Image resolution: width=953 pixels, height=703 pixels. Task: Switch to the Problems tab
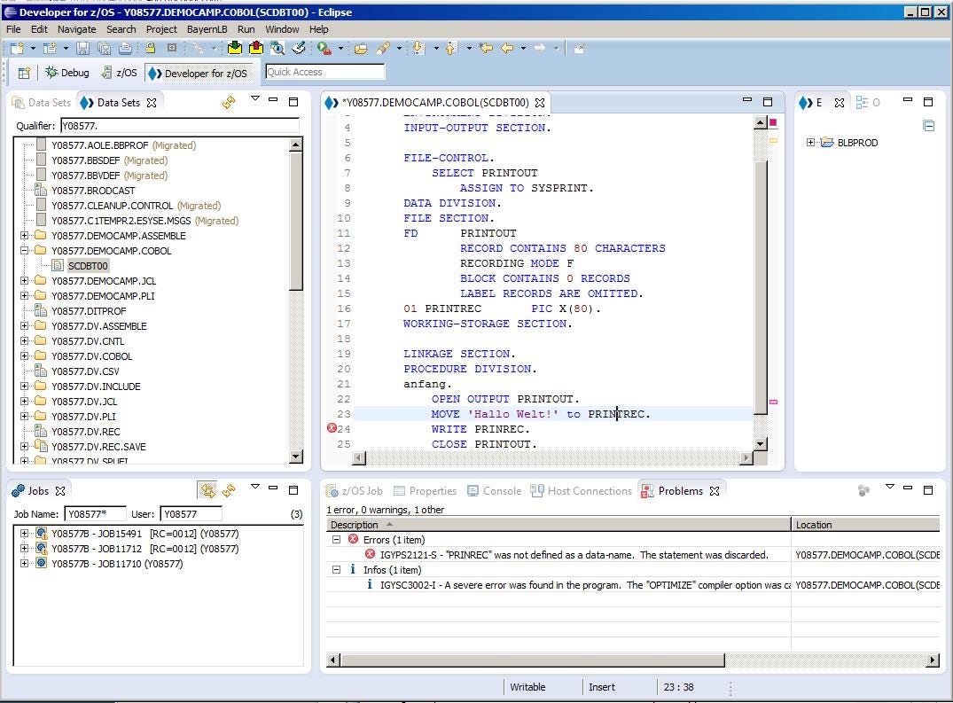pyautogui.click(x=680, y=490)
